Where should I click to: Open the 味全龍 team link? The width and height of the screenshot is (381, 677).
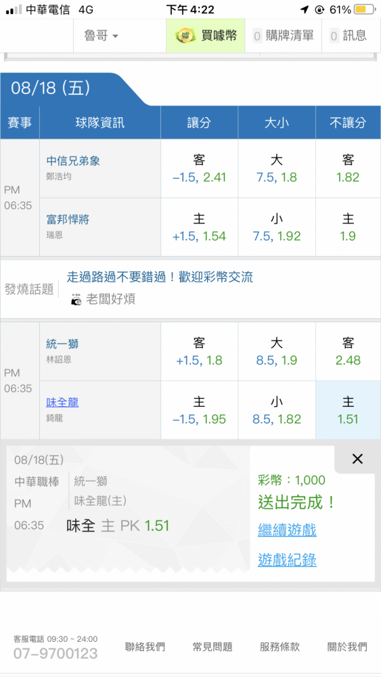pyautogui.click(x=62, y=403)
